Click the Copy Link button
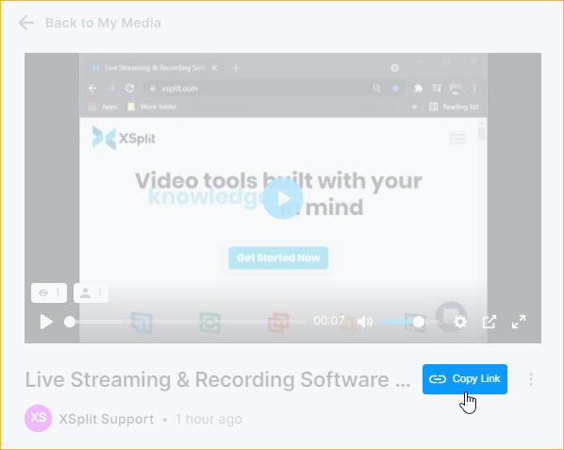Screen dimensions: 564x450 click(x=465, y=379)
